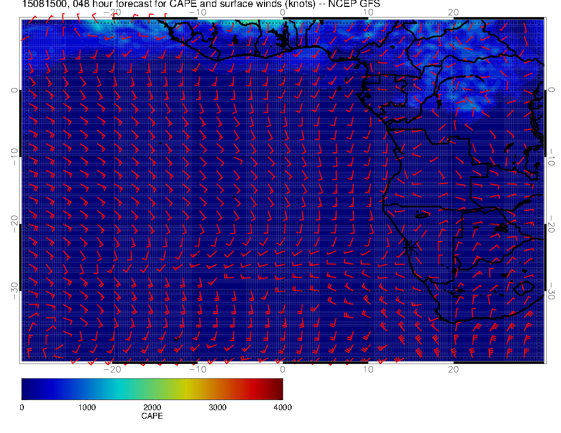Click the bottom axis longitude label 10
561x433 pixels.
tap(368, 370)
